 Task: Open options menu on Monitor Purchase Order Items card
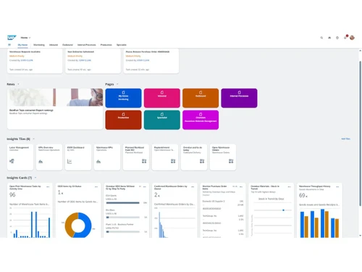coord(241,186)
